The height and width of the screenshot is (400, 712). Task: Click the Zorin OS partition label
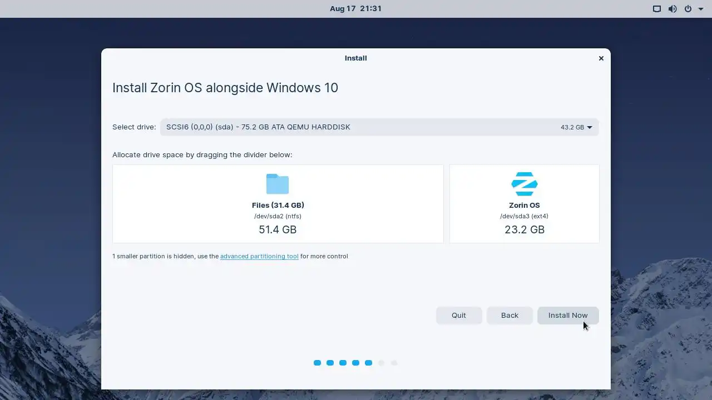[525, 205]
